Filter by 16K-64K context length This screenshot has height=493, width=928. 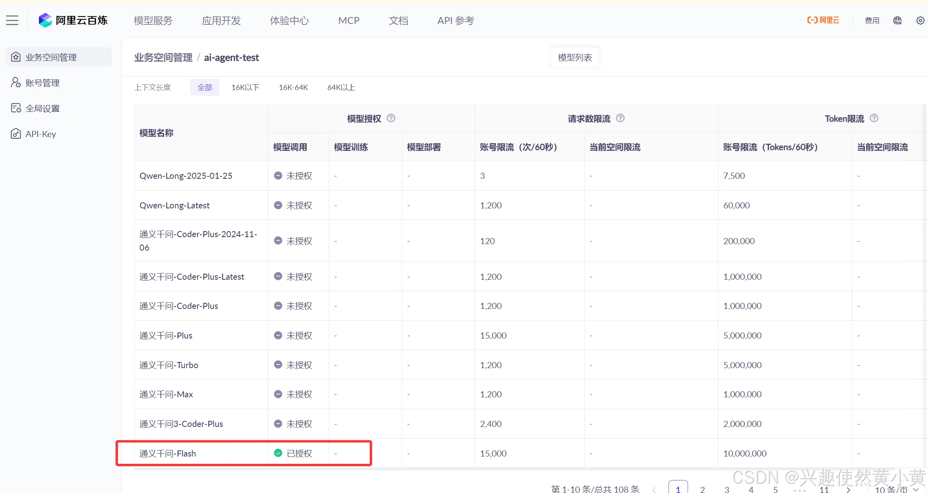(293, 87)
